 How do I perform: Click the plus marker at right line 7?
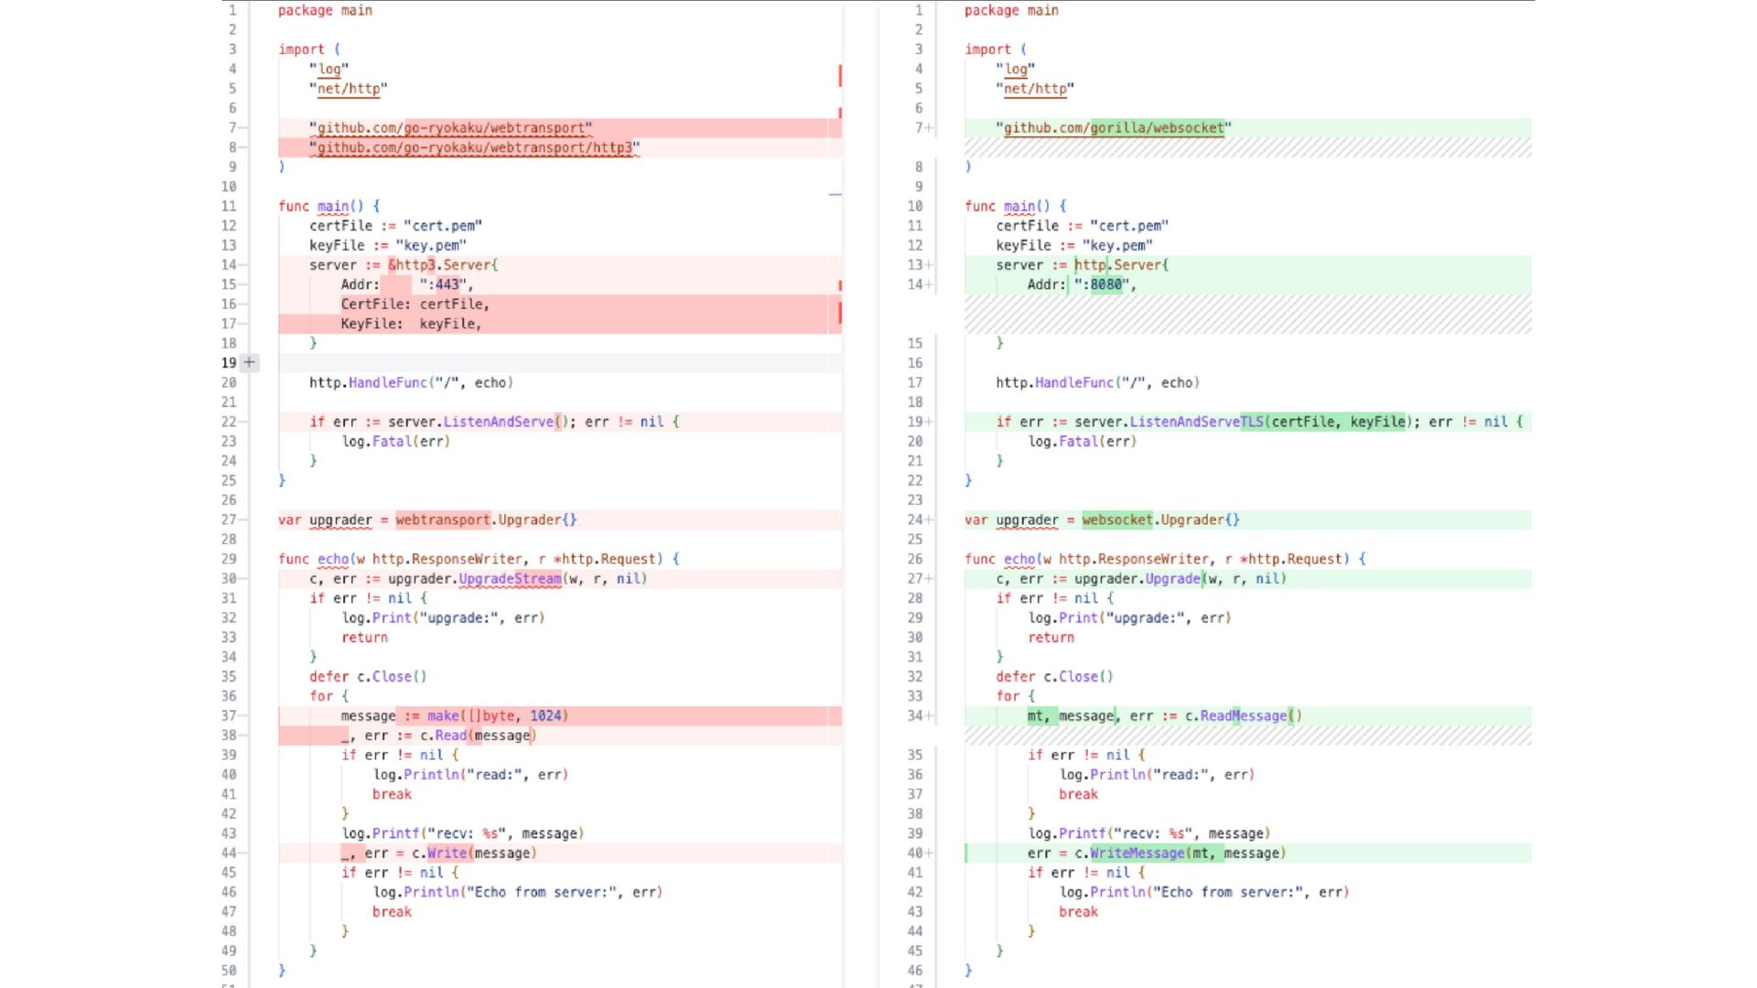click(929, 128)
